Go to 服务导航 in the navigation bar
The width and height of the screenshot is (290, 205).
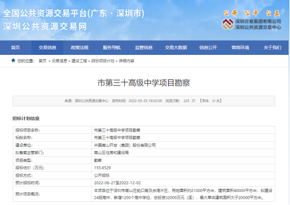pos(111,48)
